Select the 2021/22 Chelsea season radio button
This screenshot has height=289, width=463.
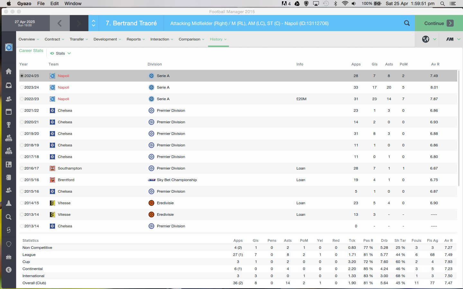22,110
